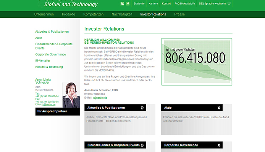Click the telephone number ending 530-94
The image size is (265, 152).
(x=47, y=97)
